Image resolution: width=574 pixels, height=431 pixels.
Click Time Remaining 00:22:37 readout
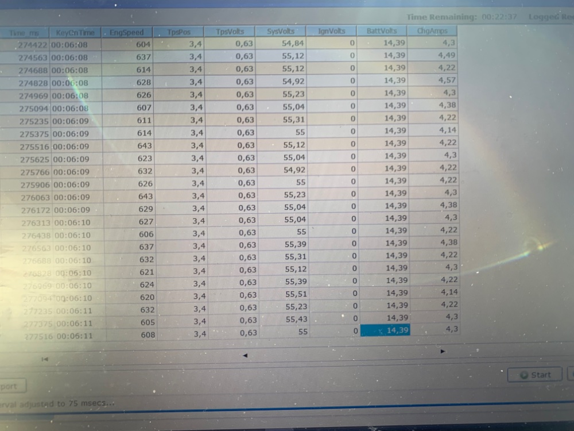coord(461,17)
